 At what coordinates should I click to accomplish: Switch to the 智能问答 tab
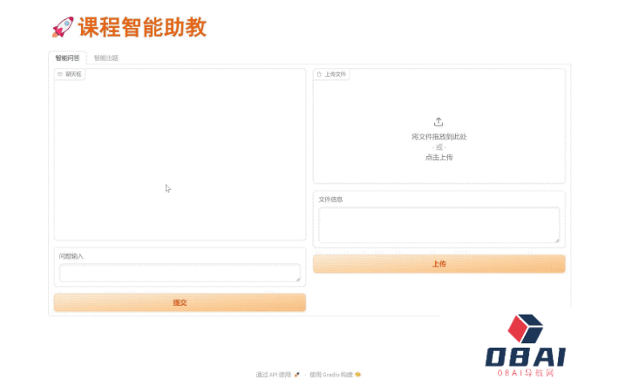pos(67,58)
